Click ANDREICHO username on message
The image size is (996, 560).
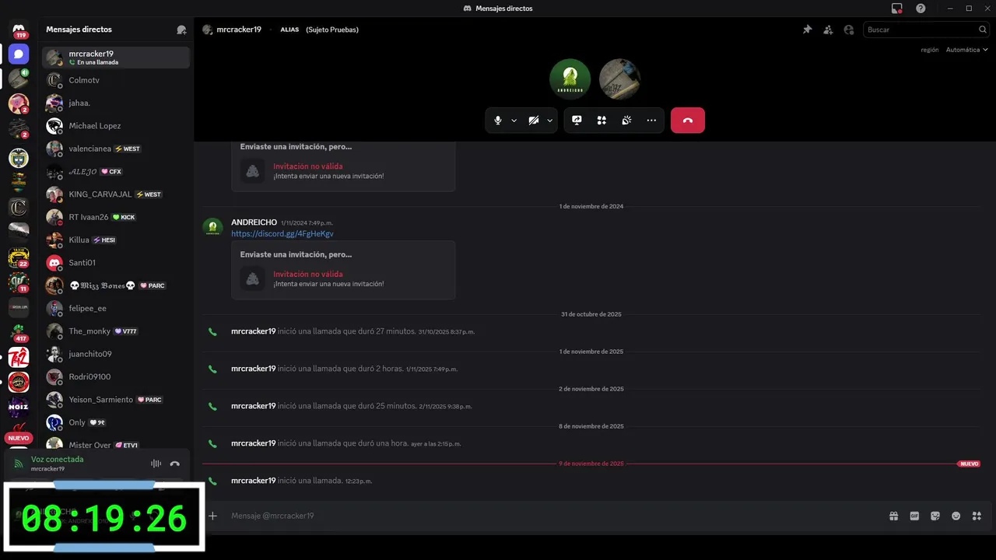coord(254,222)
